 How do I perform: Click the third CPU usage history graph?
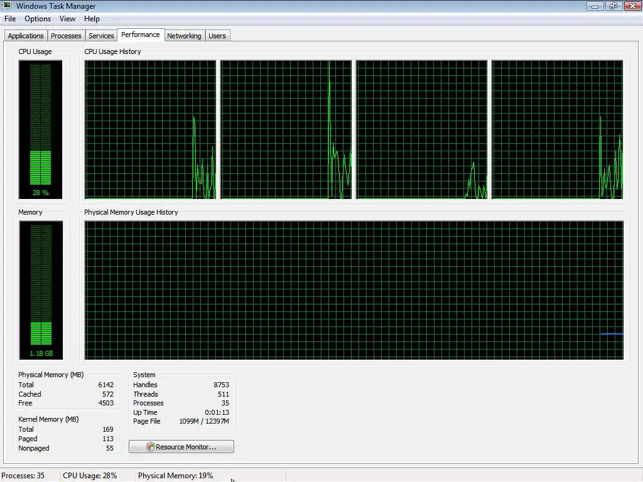tap(421, 129)
